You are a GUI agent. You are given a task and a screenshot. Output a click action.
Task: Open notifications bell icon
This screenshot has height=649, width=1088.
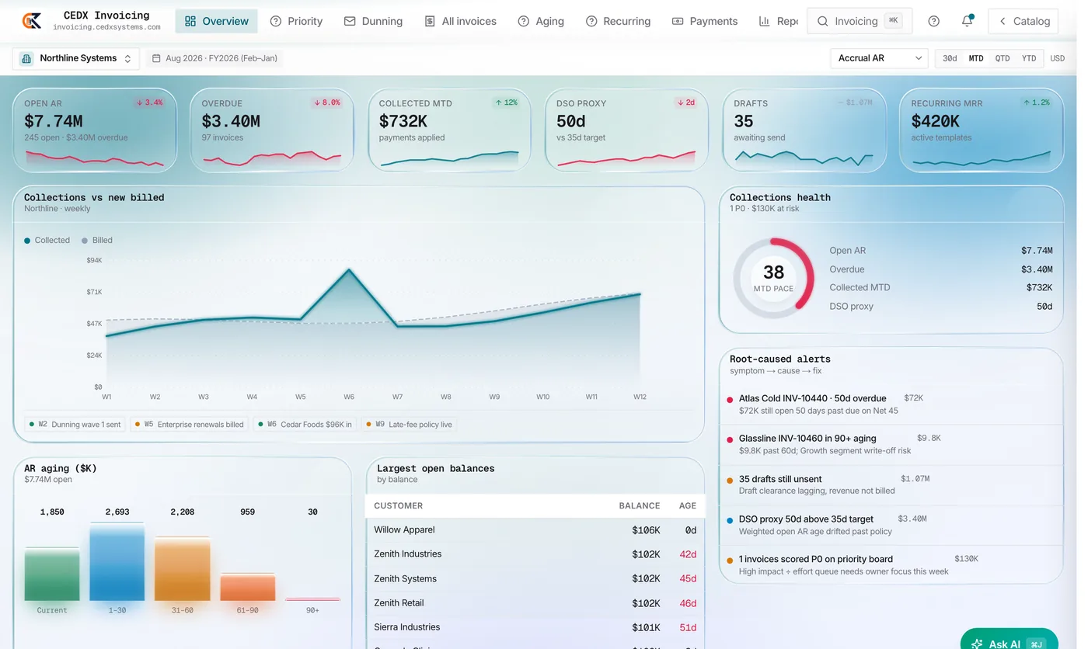coord(967,21)
